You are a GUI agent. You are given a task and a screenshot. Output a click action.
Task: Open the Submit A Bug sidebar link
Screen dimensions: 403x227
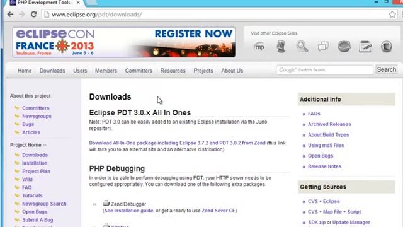click(x=38, y=220)
